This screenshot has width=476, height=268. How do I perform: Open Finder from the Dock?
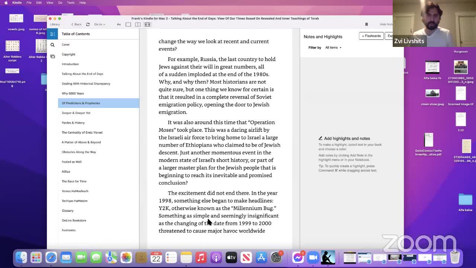coord(21,257)
